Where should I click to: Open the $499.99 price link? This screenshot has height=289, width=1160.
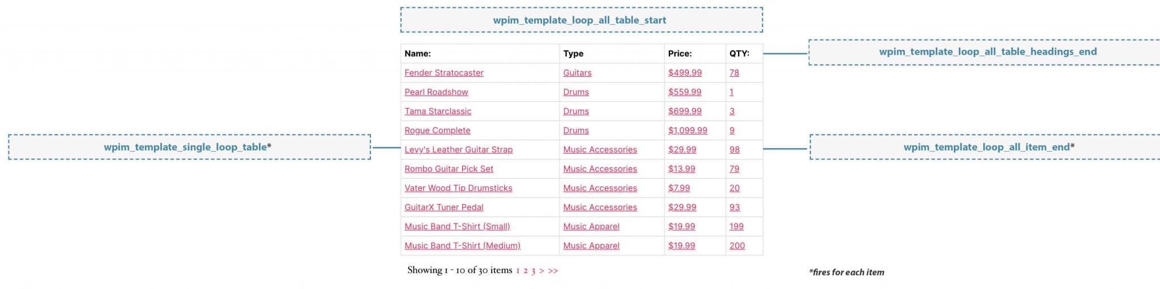point(685,73)
